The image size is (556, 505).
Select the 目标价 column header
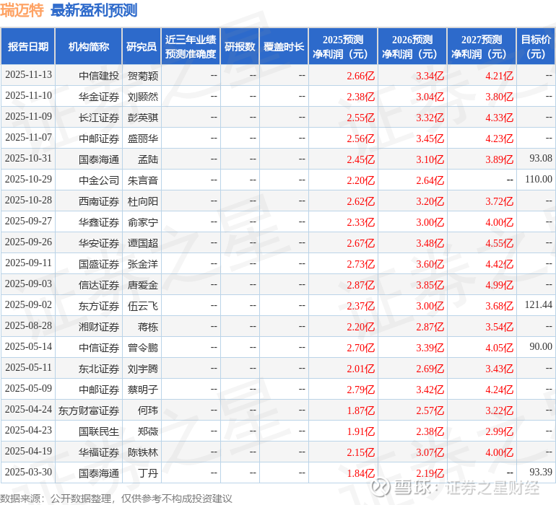536,46
